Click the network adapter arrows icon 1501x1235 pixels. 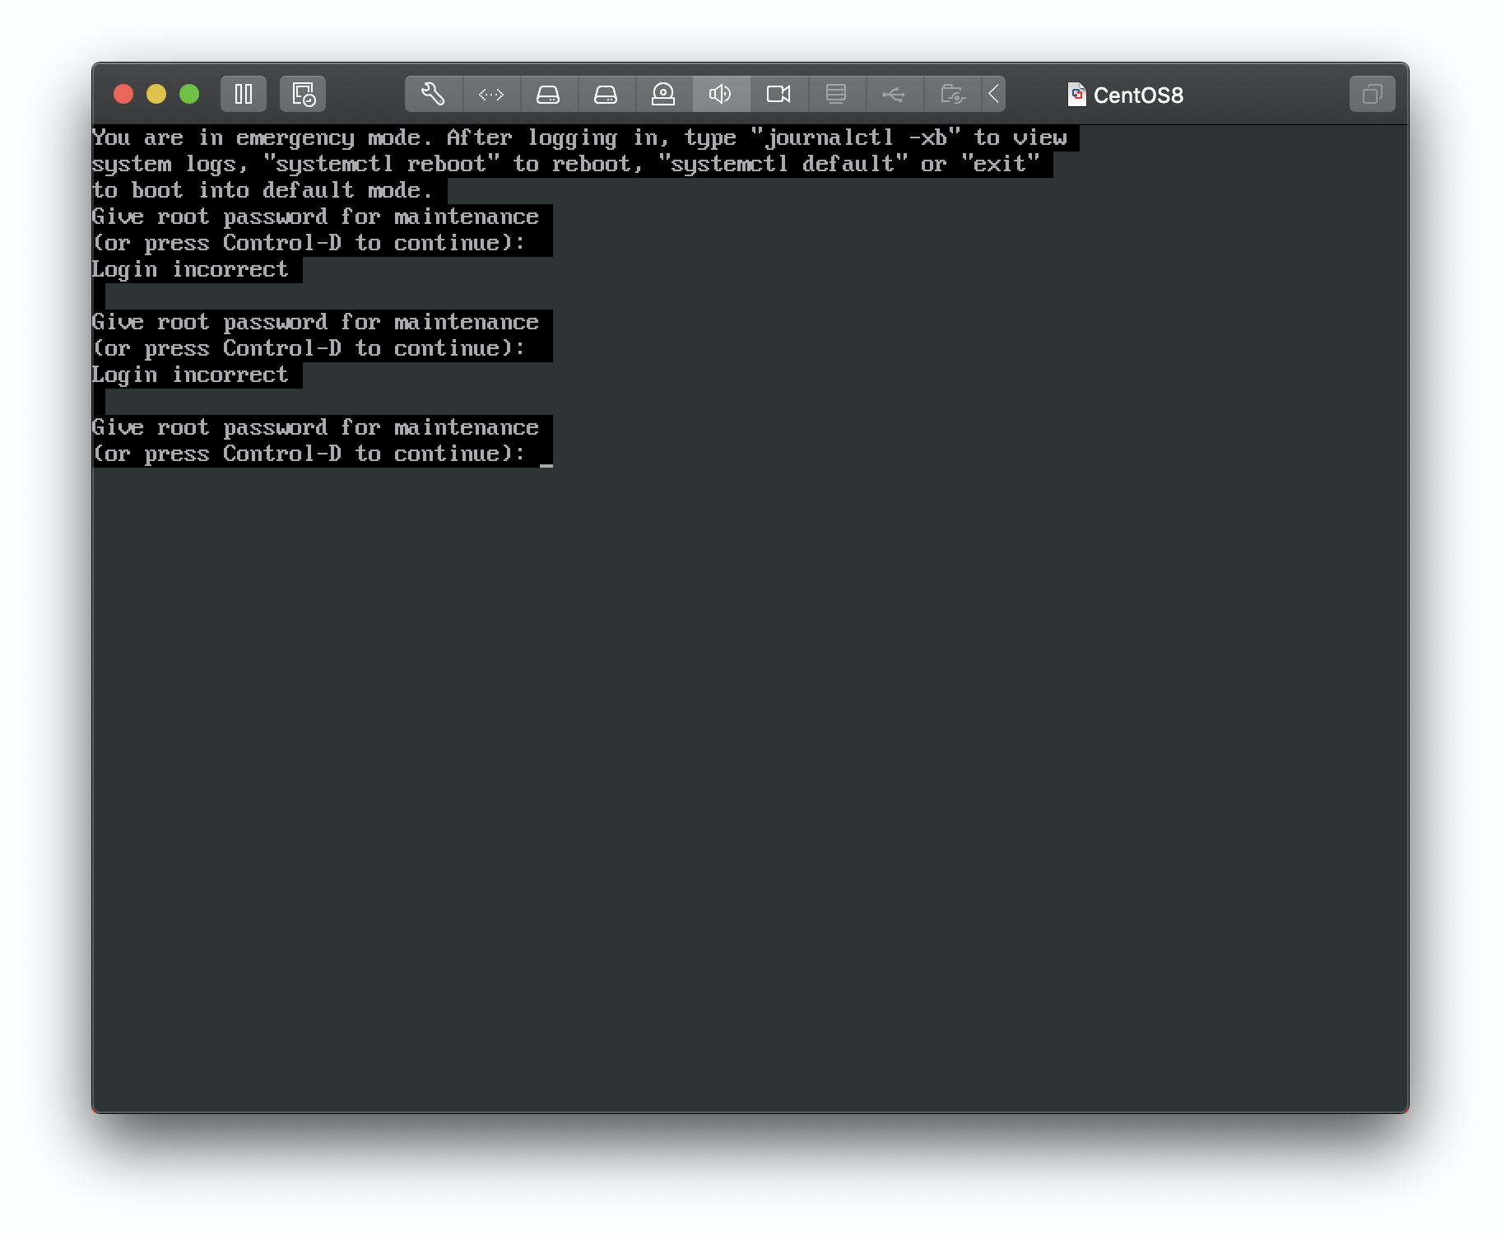(x=491, y=94)
